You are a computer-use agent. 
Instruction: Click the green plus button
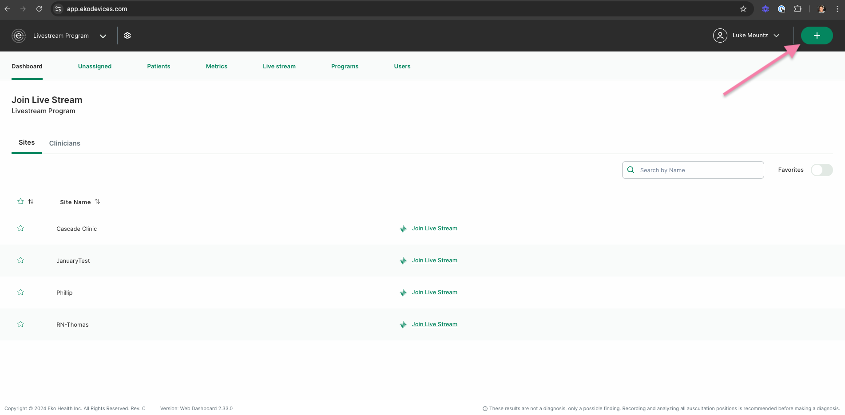point(817,36)
